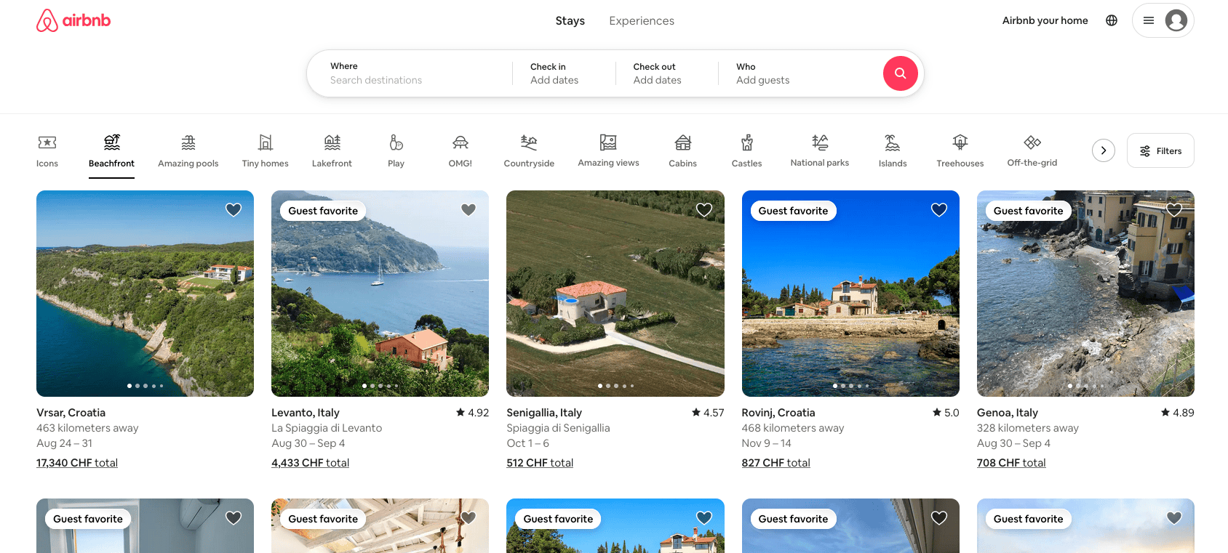Open the Rovinj, Croatia listing photo
The image size is (1228, 553).
[850, 294]
